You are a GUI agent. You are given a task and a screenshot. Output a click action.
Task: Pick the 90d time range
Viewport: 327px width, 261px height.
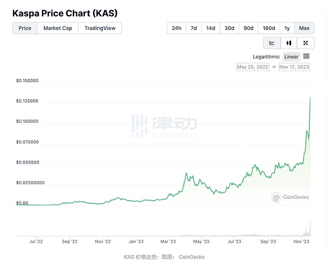(249, 28)
